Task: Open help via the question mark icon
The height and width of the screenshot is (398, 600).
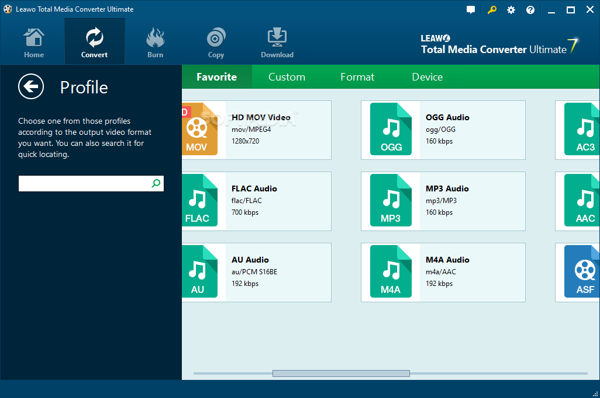Action: coord(530,10)
